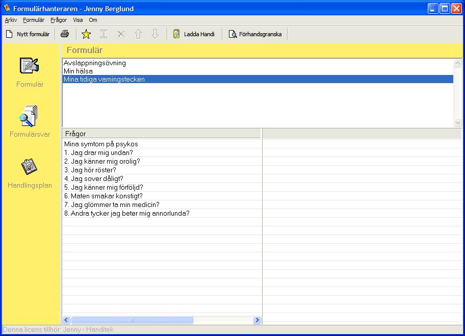
Task: Open the Om menu
Action: click(x=93, y=20)
